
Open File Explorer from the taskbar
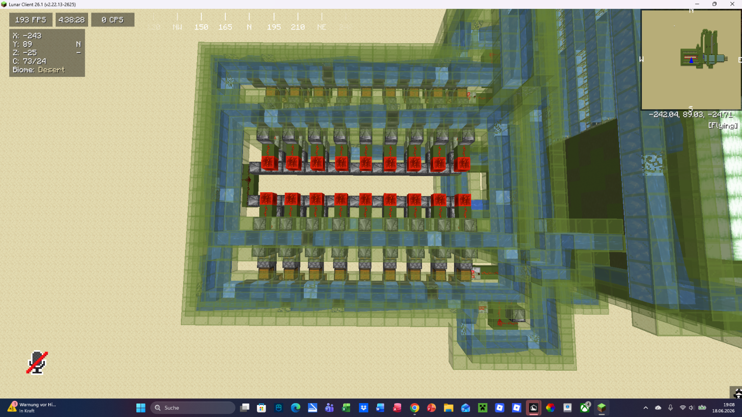(x=448, y=408)
